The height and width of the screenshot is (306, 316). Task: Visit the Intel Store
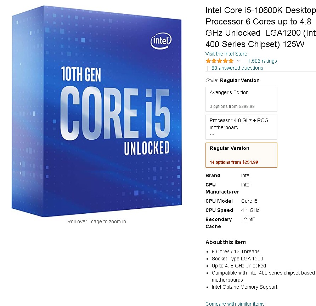(x=226, y=54)
